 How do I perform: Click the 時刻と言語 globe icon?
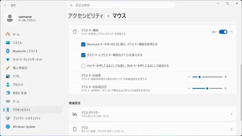point(8,93)
